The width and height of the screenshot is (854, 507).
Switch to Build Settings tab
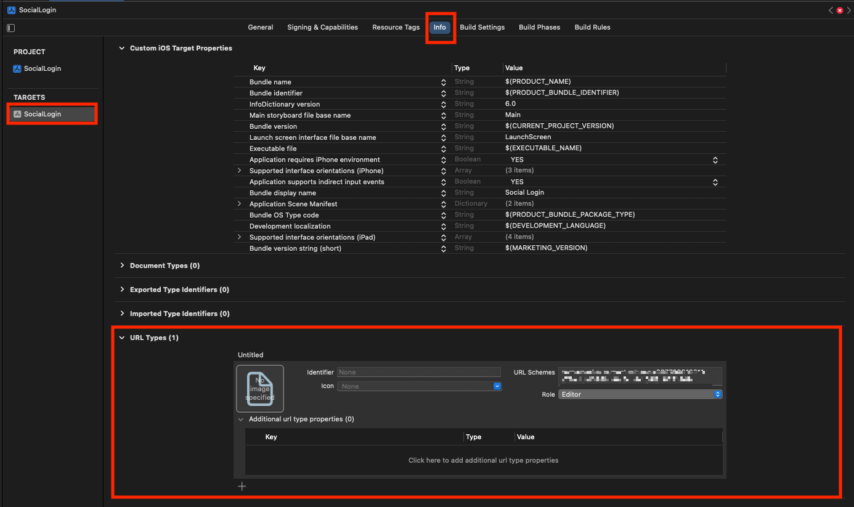pyautogui.click(x=482, y=27)
